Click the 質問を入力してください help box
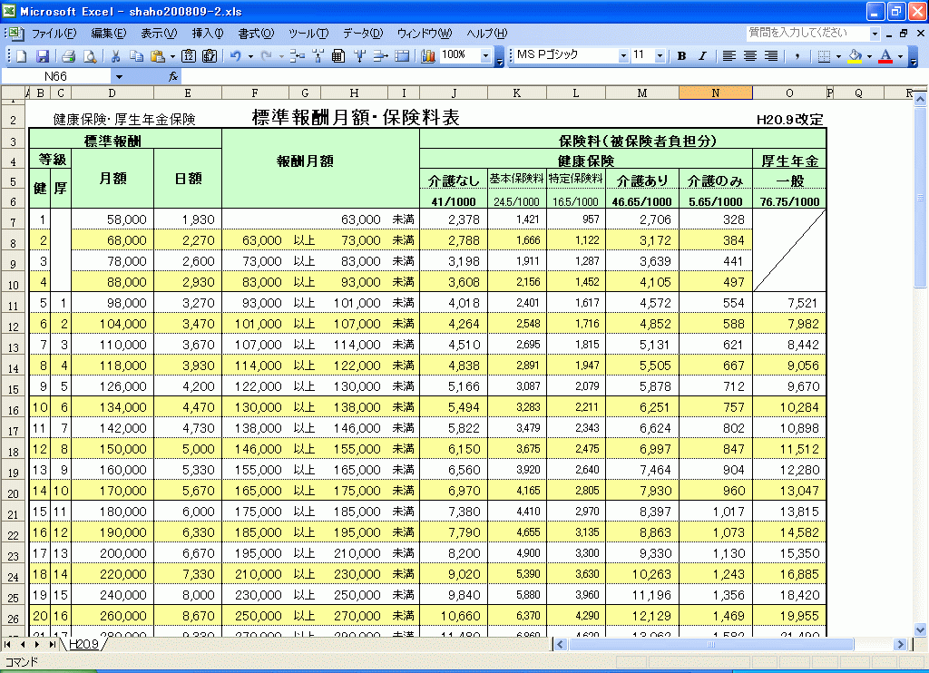The width and height of the screenshot is (929, 673). (807, 34)
